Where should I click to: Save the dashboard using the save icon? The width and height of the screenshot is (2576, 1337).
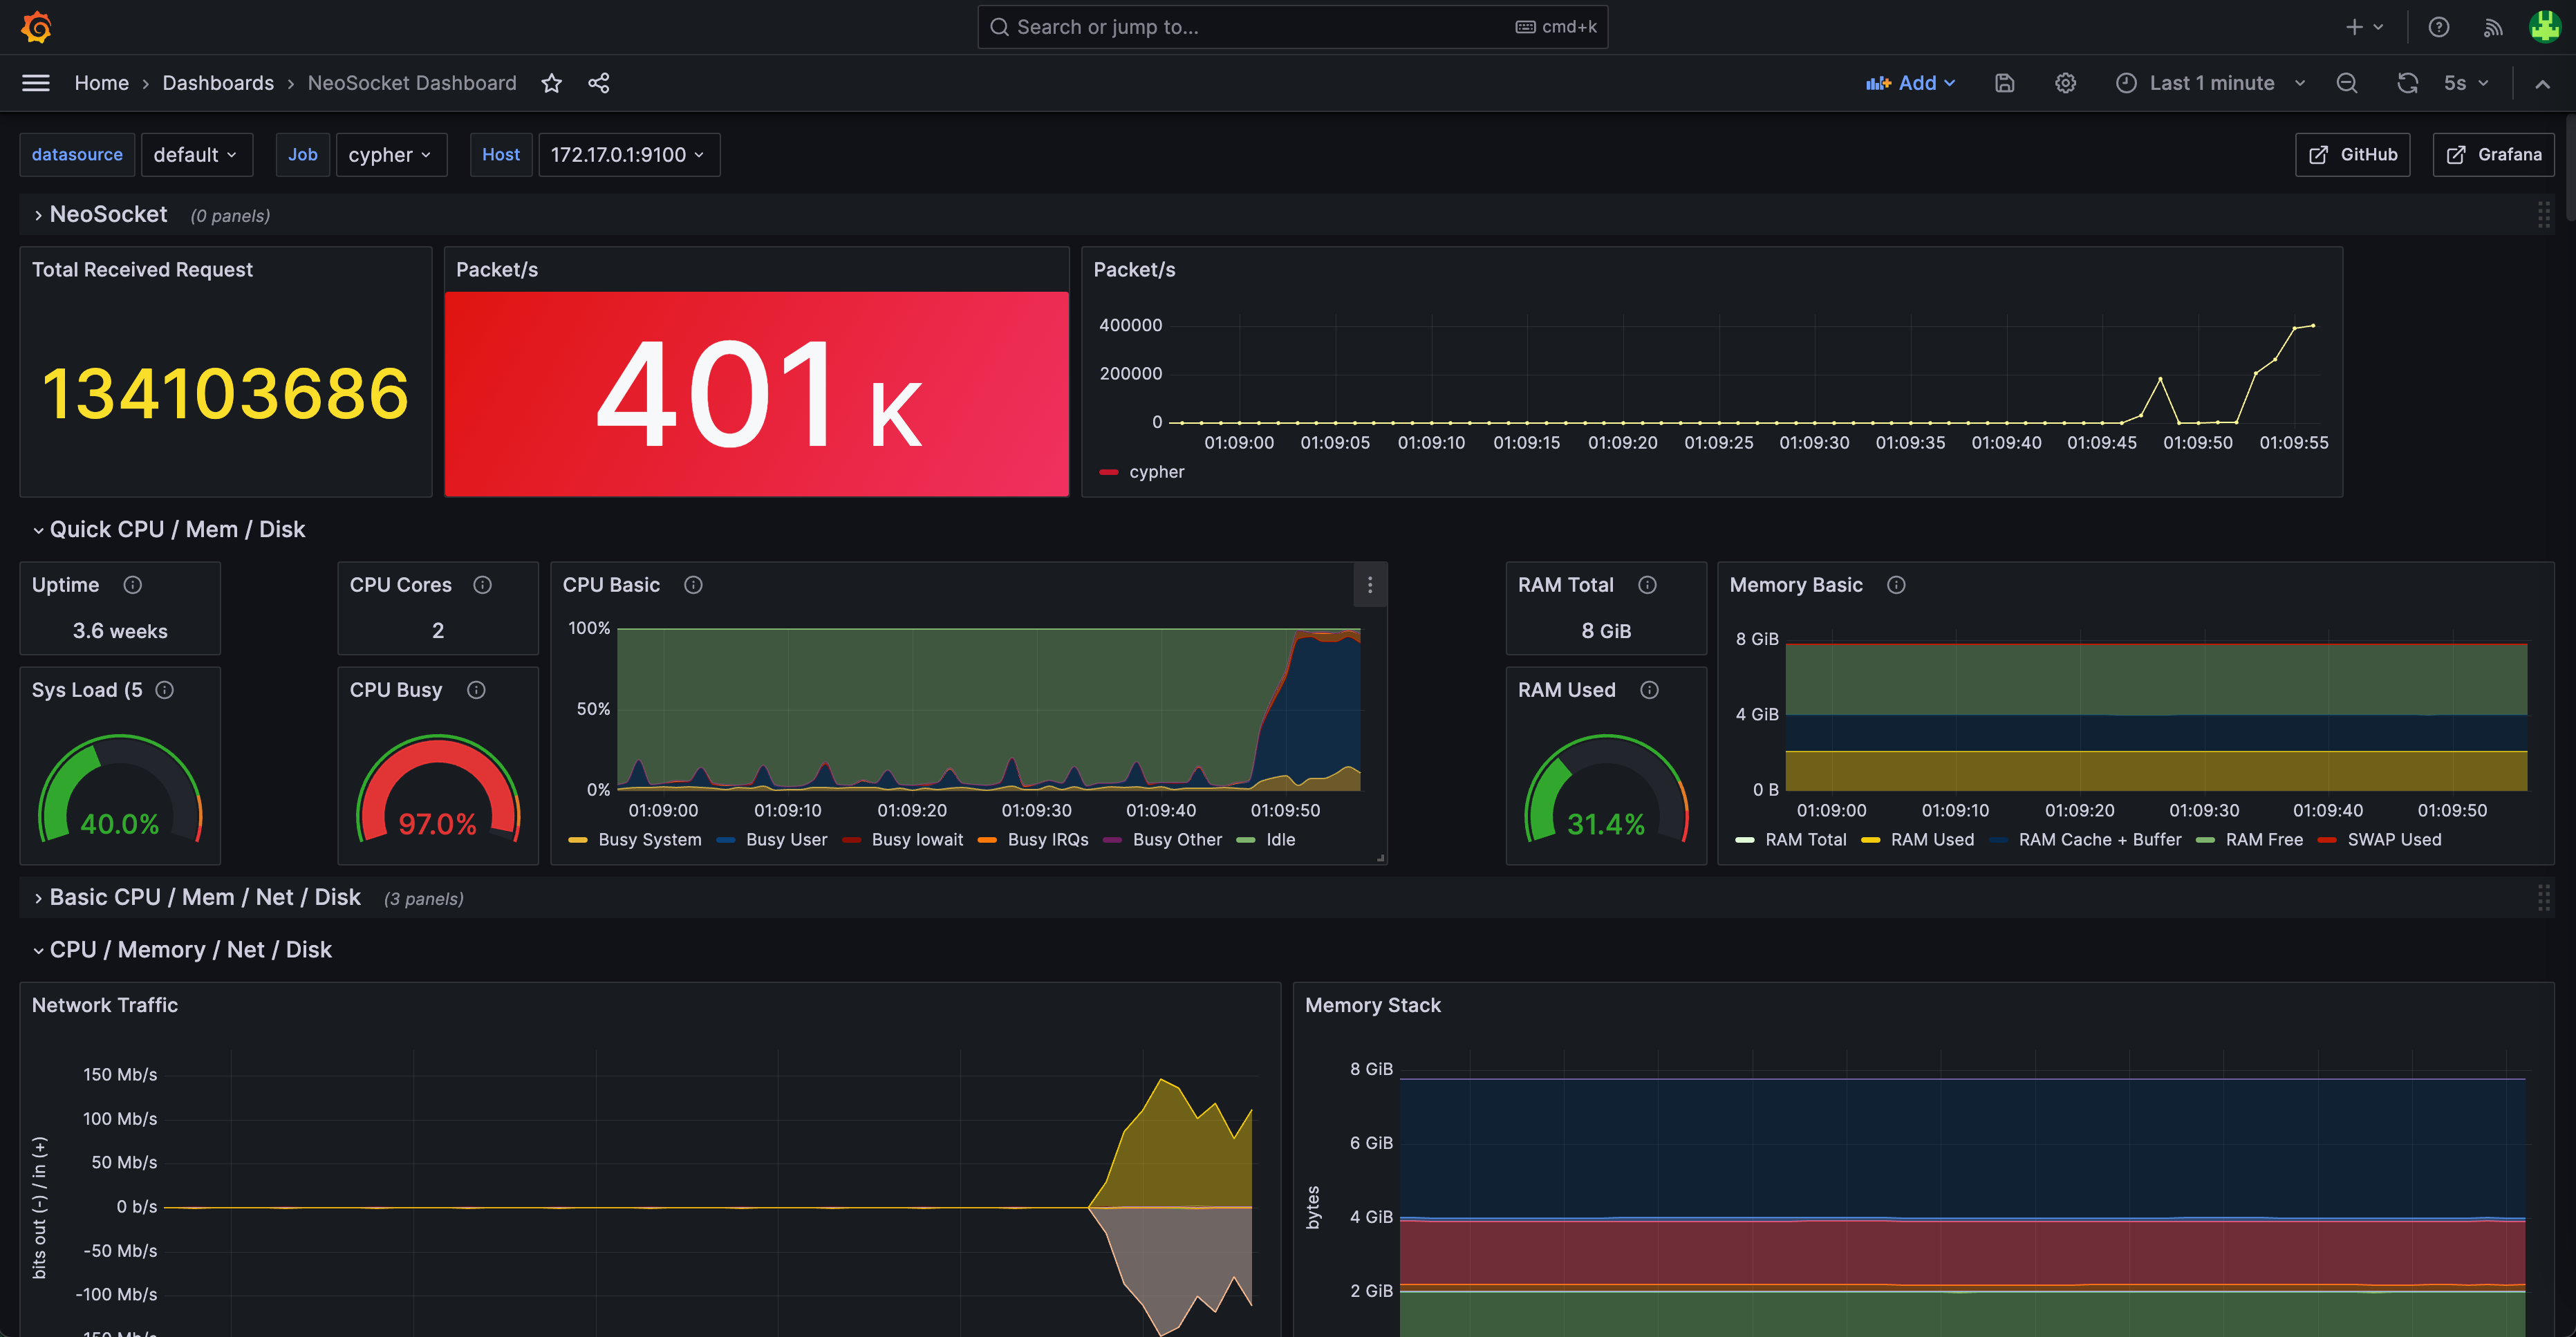2005,83
